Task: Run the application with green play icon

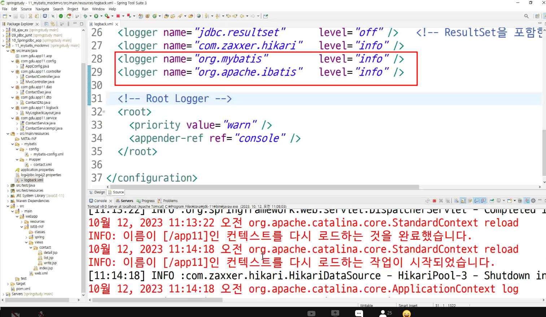Action: (x=96, y=16)
